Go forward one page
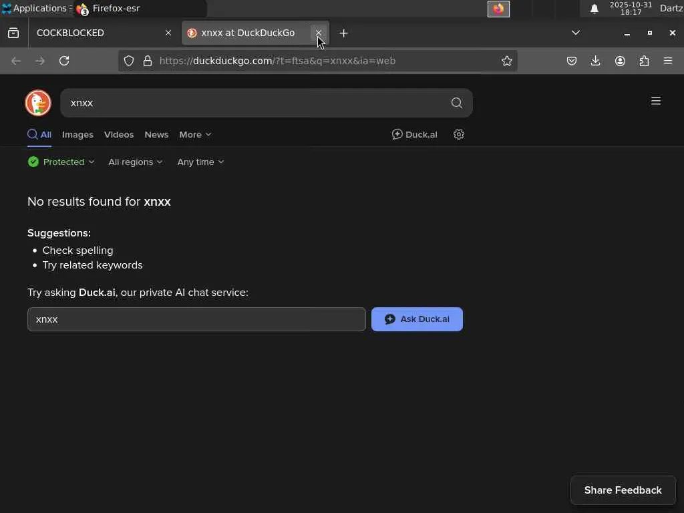 pyautogui.click(x=39, y=61)
